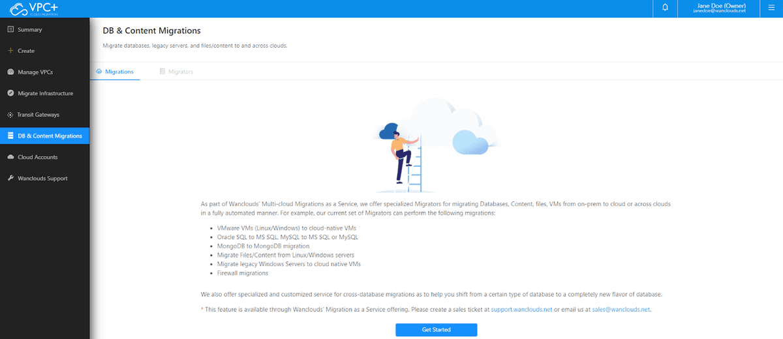Click the Transit Gateways icon
The image size is (783, 339).
(x=10, y=115)
